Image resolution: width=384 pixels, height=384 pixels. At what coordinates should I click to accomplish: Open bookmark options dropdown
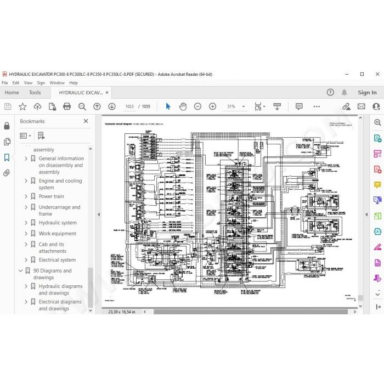click(x=25, y=135)
